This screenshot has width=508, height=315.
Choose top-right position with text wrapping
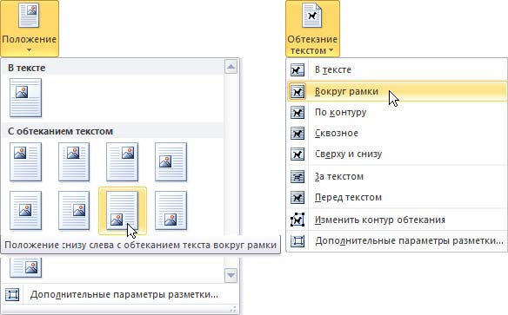click(123, 162)
